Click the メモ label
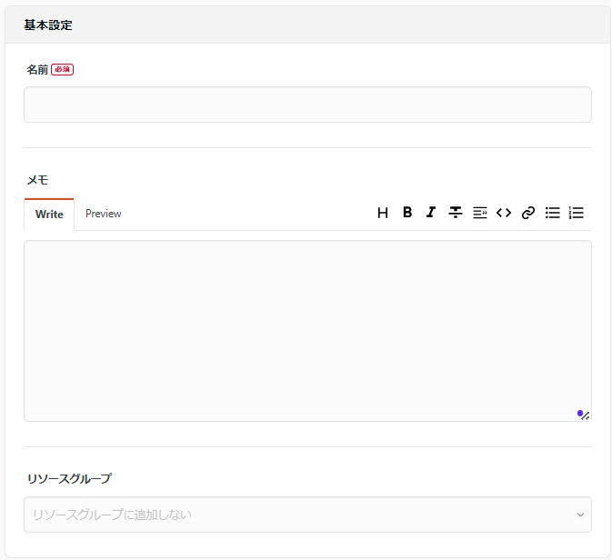The image size is (612, 560). pos(37,180)
